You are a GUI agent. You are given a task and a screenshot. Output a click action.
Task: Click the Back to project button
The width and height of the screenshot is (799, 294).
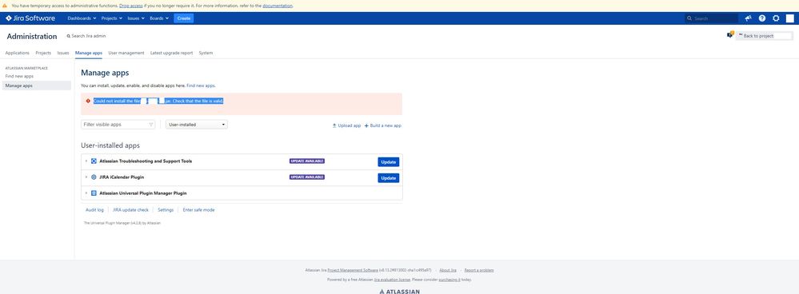point(764,36)
